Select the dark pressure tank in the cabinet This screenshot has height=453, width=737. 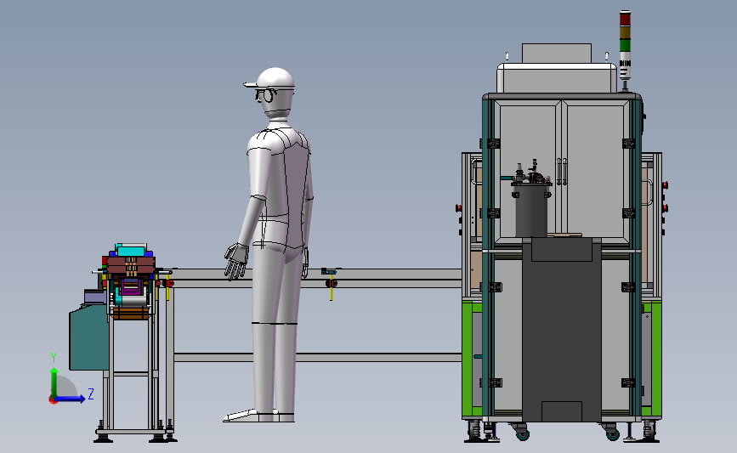(531, 210)
